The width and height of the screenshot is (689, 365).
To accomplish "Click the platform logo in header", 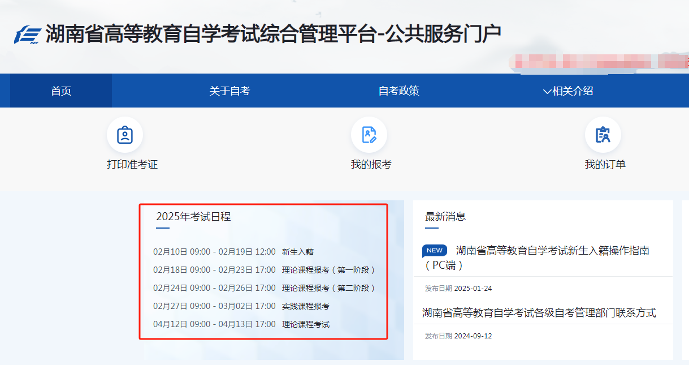I will point(28,35).
